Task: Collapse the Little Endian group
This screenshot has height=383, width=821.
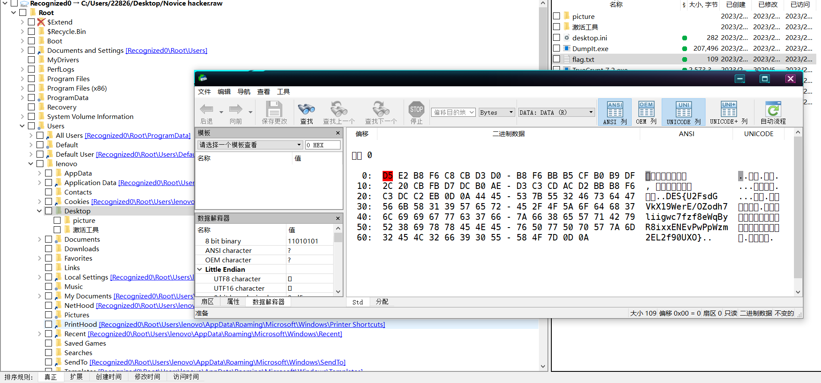Action: click(x=200, y=269)
